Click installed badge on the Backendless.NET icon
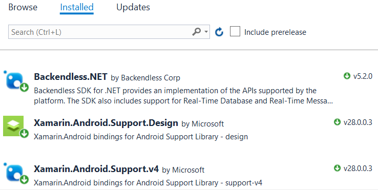 (24, 88)
